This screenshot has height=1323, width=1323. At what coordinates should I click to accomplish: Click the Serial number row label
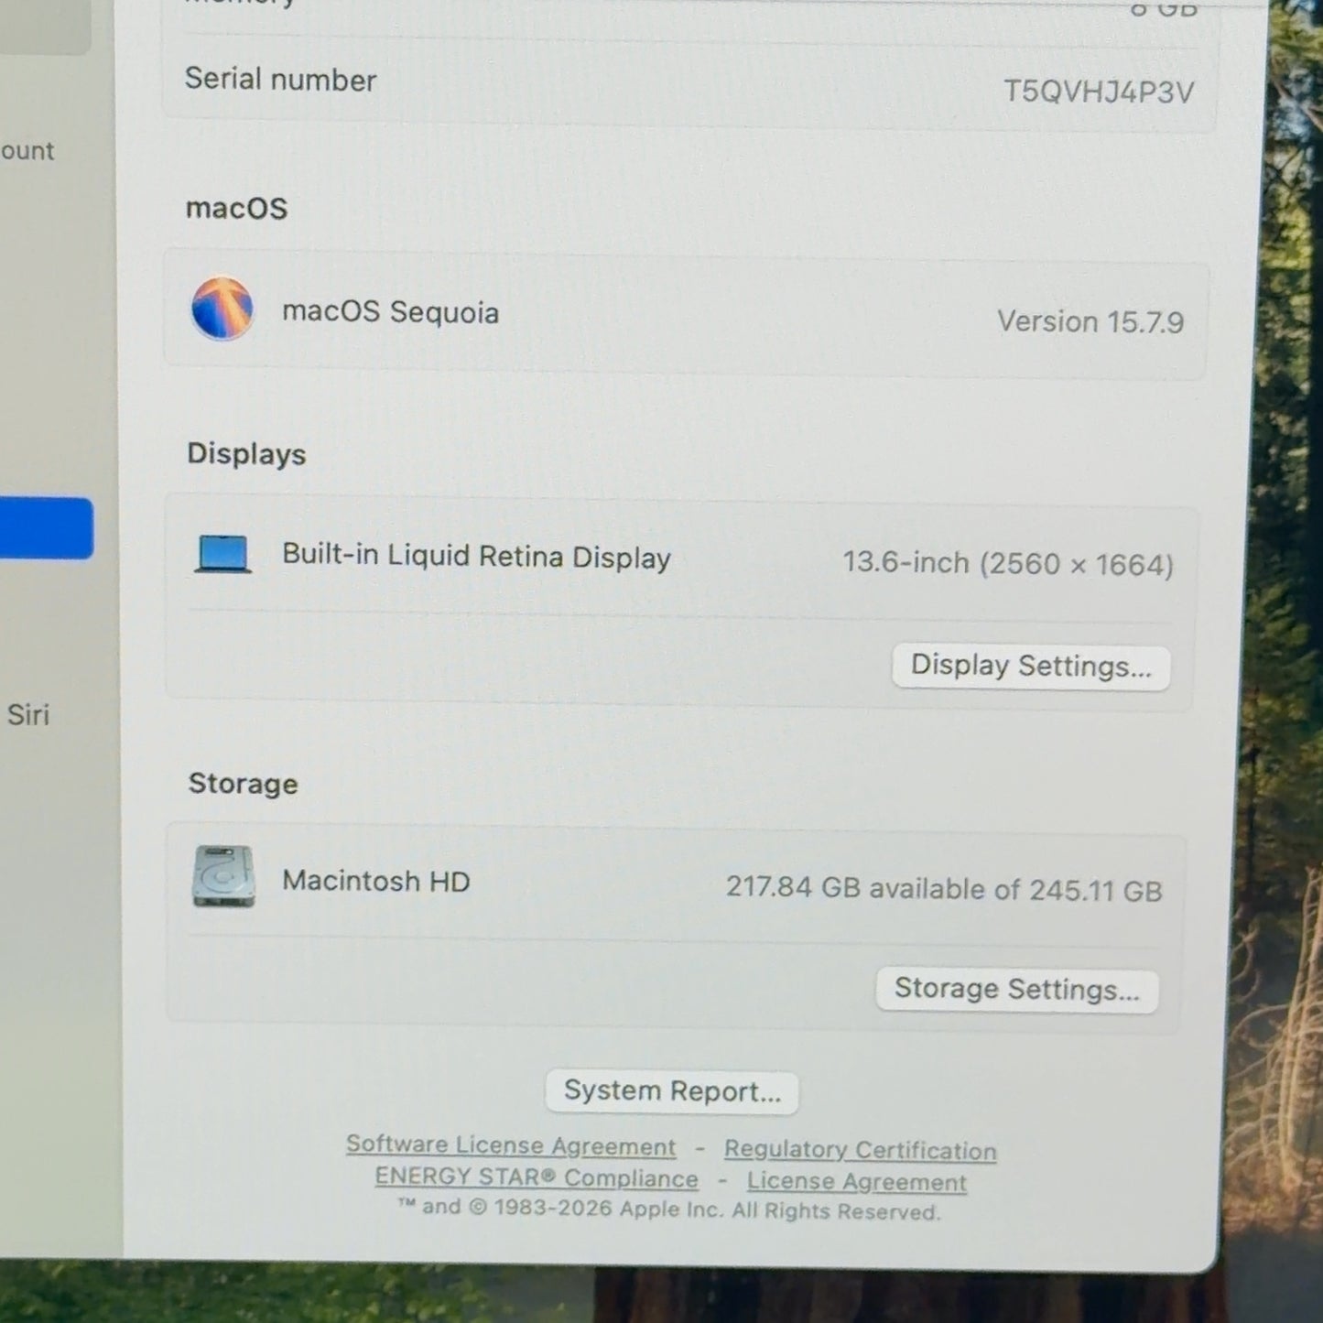tap(280, 80)
